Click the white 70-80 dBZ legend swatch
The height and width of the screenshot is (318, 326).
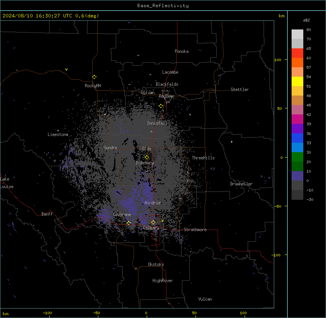pyautogui.click(x=297, y=34)
